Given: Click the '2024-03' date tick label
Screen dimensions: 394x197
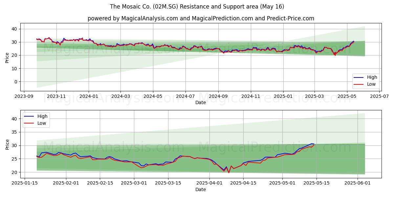Looking at the screenshot, I should (120, 96).
